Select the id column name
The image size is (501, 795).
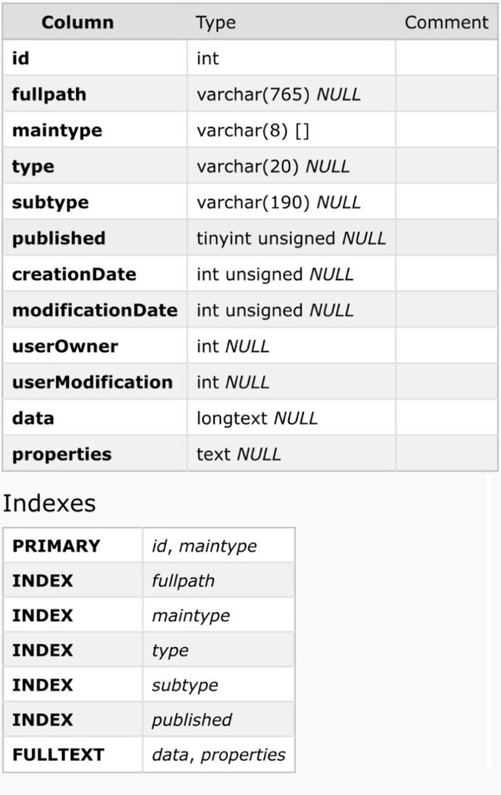20,59
